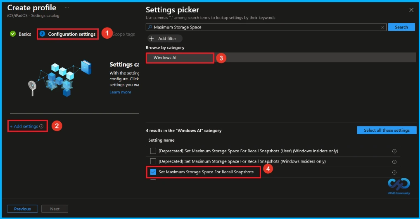Click the Add settings link

(x=24, y=126)
